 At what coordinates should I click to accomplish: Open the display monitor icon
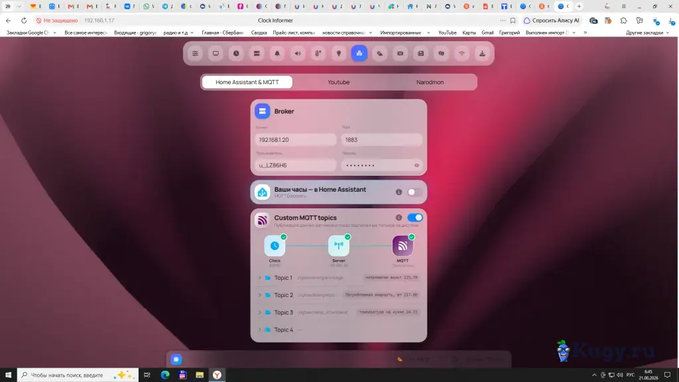coord(216,53)
